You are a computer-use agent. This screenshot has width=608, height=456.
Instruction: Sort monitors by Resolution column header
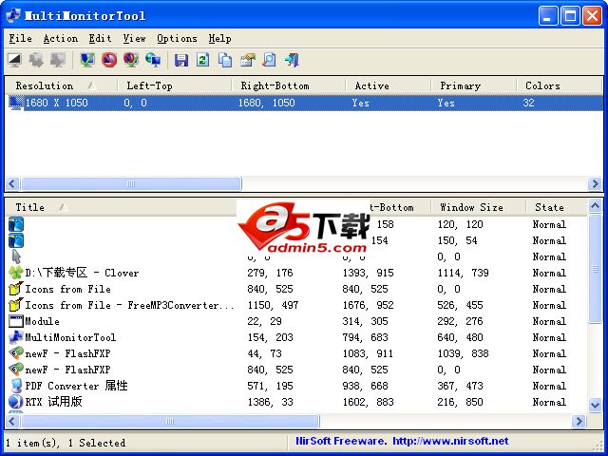[x=61, y=85]
